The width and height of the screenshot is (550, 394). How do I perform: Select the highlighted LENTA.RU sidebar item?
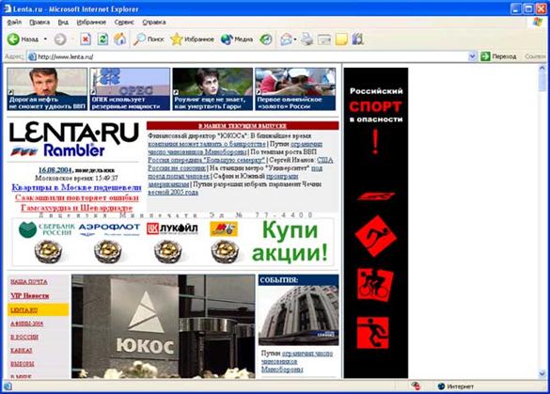pos(39,310)
